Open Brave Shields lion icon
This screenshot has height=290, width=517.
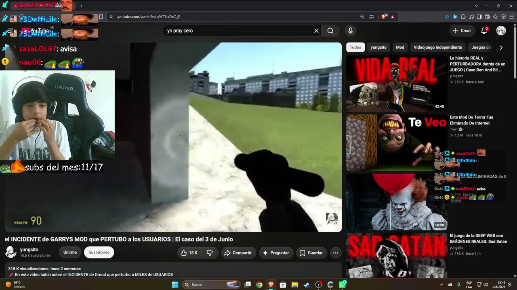pos(384,17)
